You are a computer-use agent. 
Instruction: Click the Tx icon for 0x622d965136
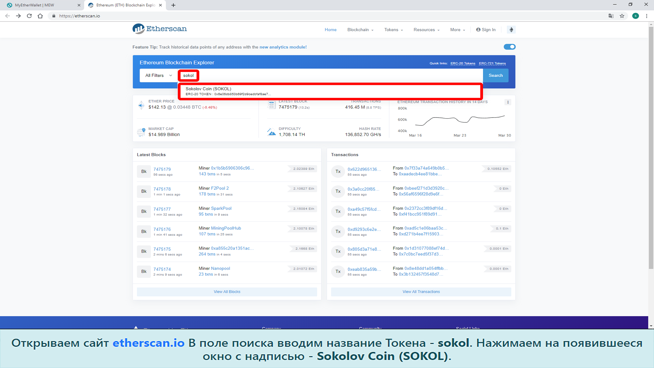point(338,171)
